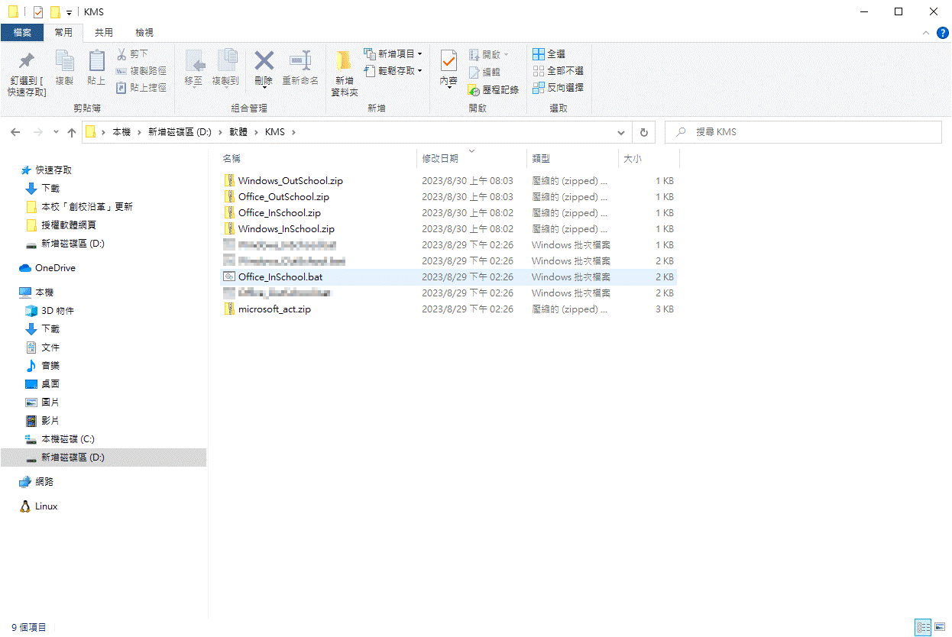Switch to details view in status bar
Screen dimensions: 952x637
923,627
